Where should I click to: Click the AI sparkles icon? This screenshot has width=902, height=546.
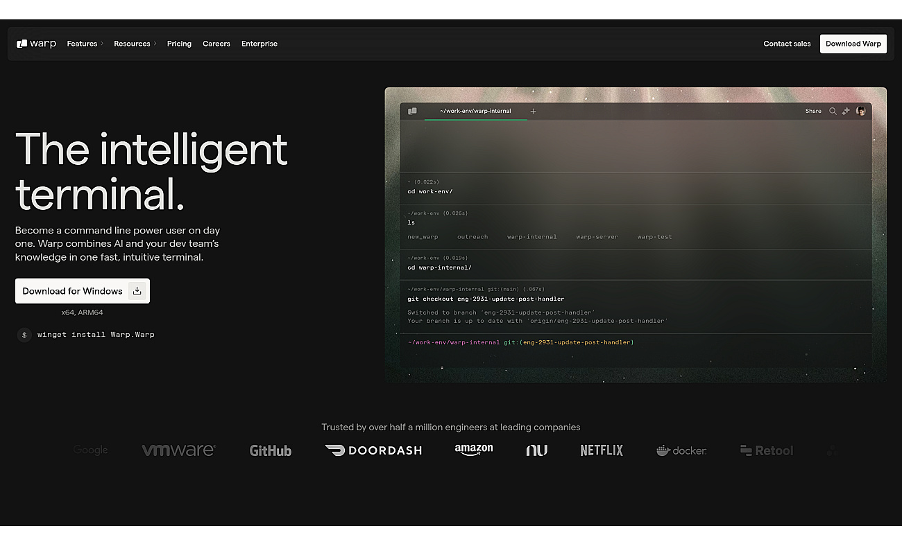tap(846, 111)
